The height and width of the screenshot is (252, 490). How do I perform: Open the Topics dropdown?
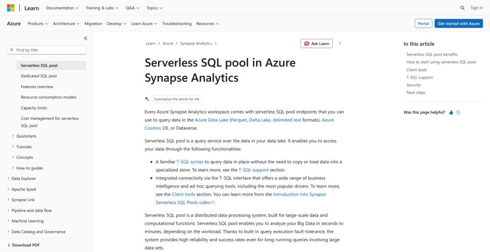pos(155,8)
